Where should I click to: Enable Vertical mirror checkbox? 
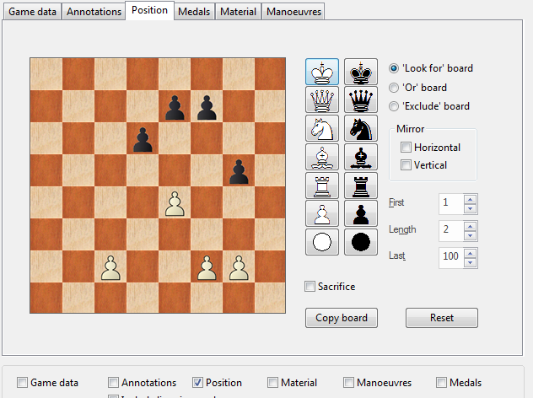(x=406, y=164)
